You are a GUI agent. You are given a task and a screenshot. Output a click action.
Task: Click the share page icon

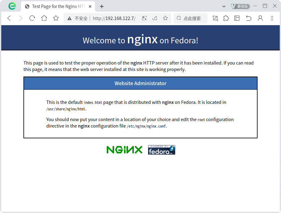coord(155,18)
